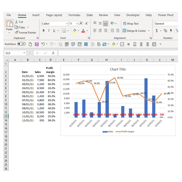Click the Insert Function fx icon
182x182 pixels.
pos(53,53)
